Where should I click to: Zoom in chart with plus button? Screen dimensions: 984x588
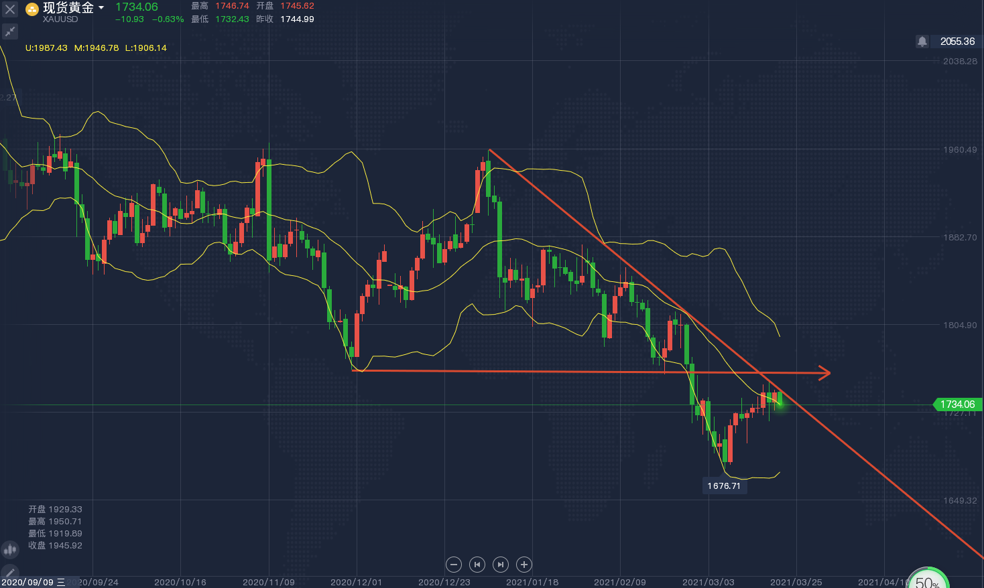(x=524, y=565)
